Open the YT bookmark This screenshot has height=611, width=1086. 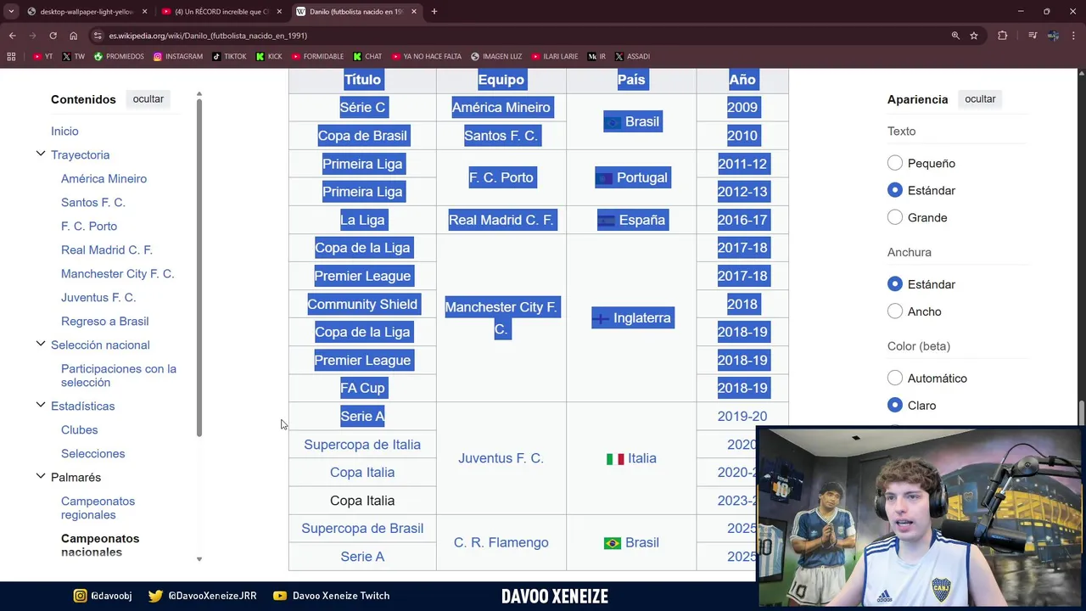(x=42, y=57)
